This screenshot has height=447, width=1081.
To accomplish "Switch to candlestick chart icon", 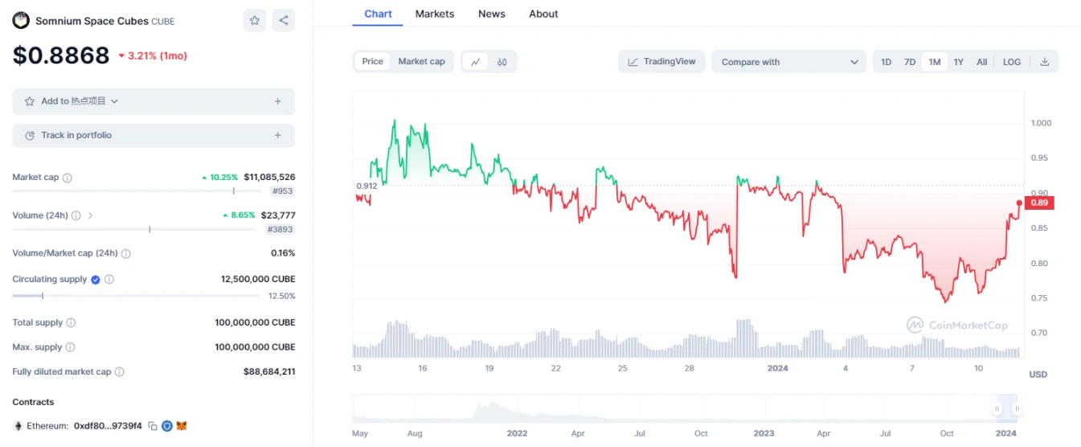I will tap(502, 62).
